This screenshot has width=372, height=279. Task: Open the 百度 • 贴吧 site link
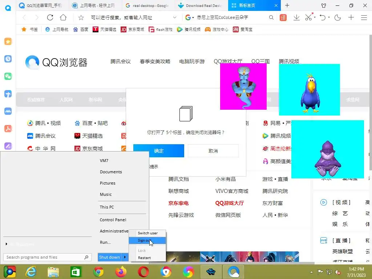coord(91,123)
